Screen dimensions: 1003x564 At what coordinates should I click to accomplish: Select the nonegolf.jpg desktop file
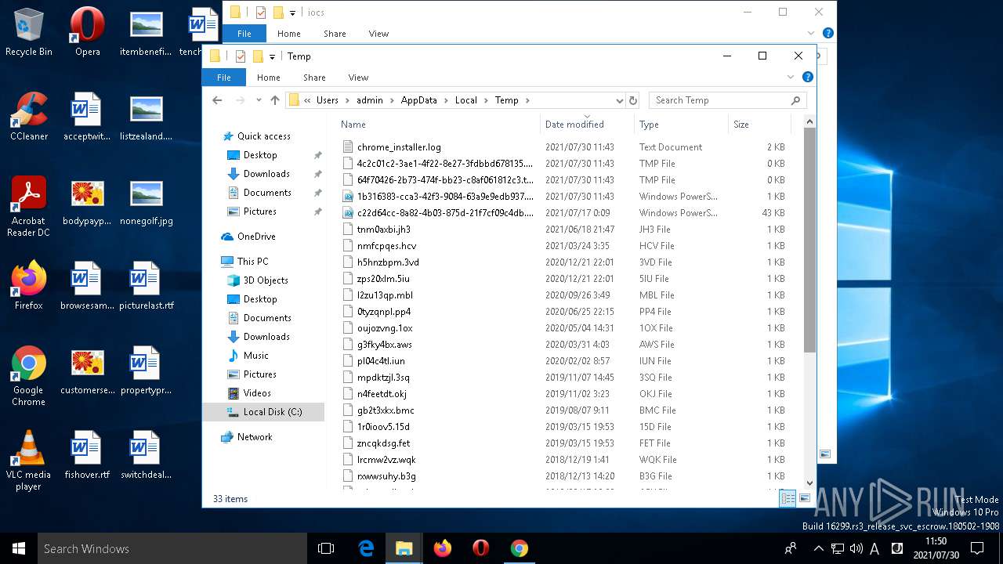coord(146,201)
